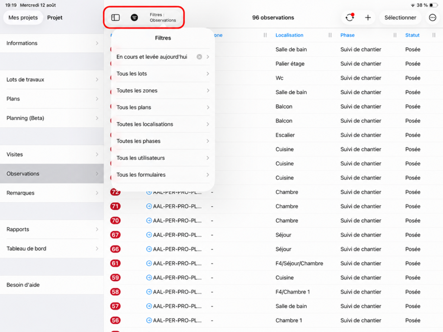
Task: Click the 'Escalier' localisation cell
Action: click(285, 135)
